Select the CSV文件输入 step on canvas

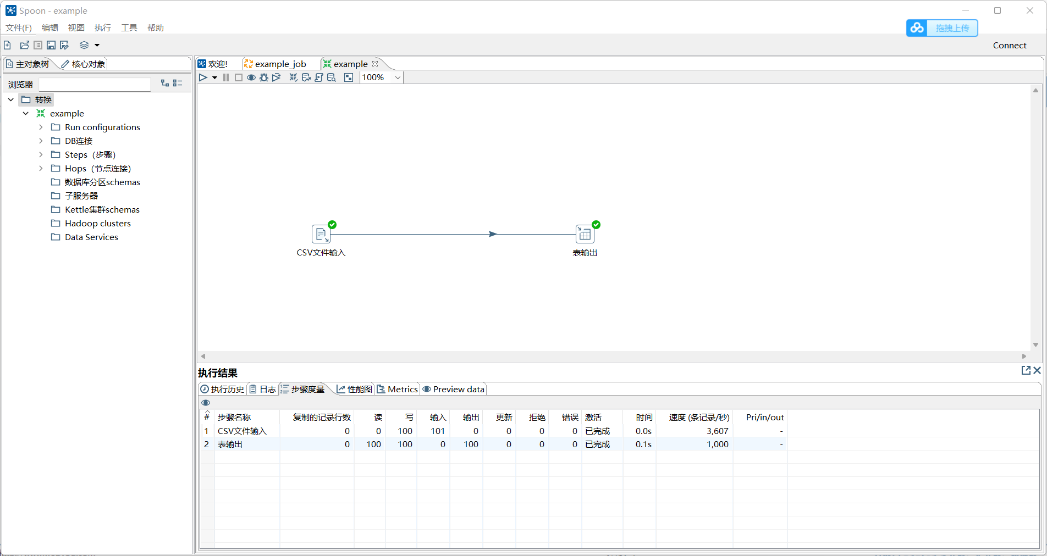point(321,234)
